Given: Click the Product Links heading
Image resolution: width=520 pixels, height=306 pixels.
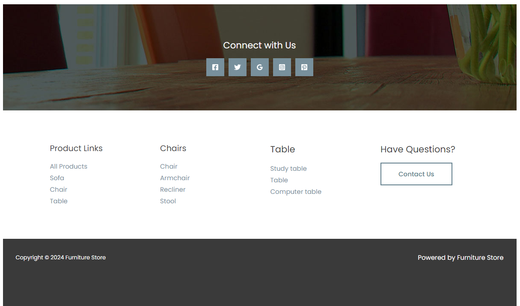Looking at the screenshot, I should tap(76, 149).
